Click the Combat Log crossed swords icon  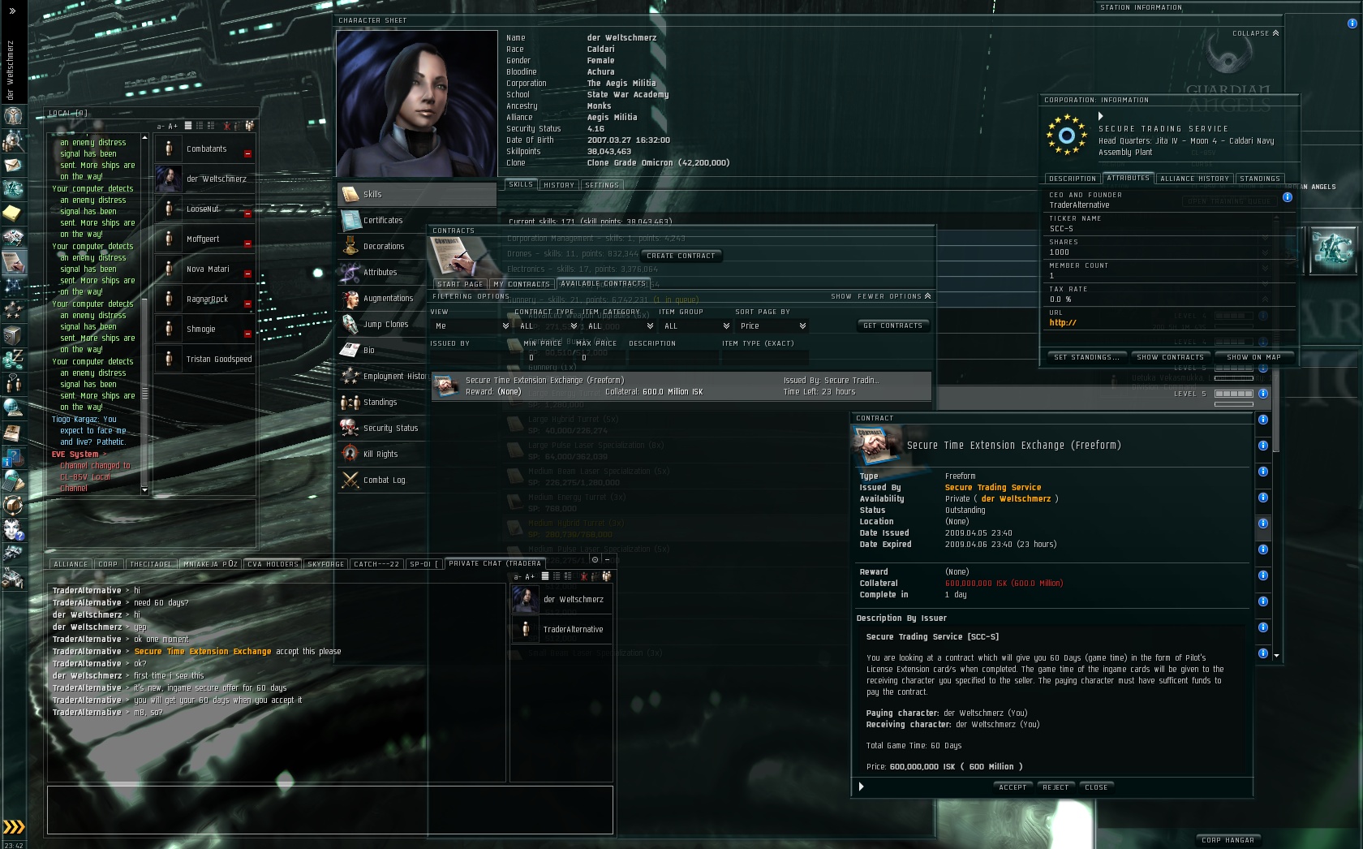coord(350,480)
